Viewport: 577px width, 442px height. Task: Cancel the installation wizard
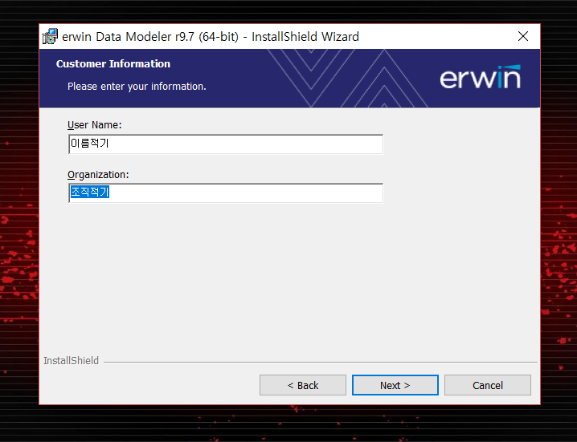click(x=488, y=385)
